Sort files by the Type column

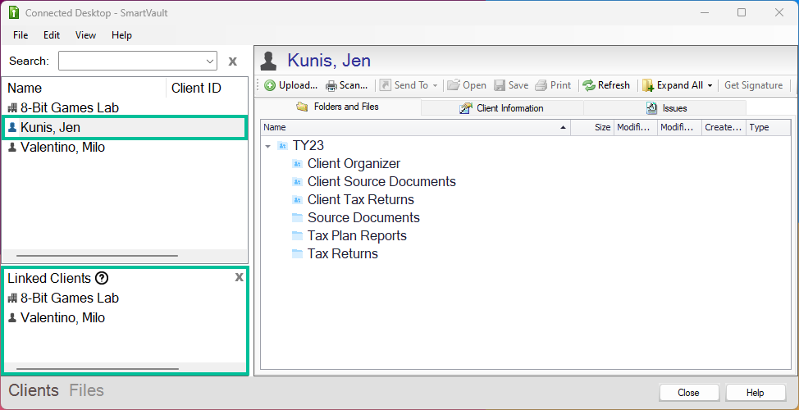[768, 127]
